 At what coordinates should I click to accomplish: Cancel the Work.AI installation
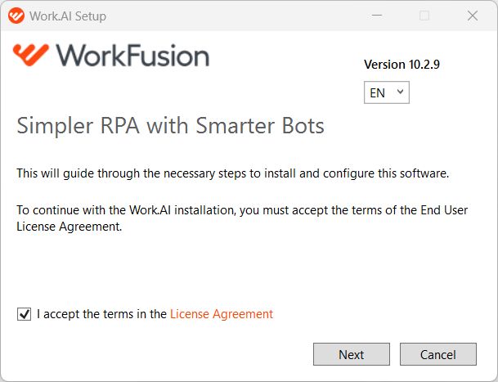(x=438, y=354)
